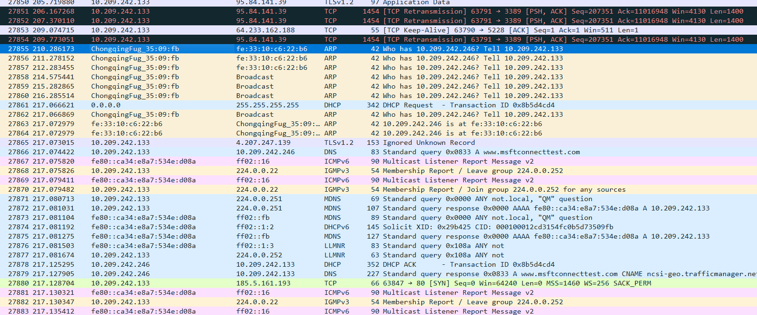Click packet 27871 MDNS standard query row
Viewport: 757px width, 315px height.
coord(376,199)
